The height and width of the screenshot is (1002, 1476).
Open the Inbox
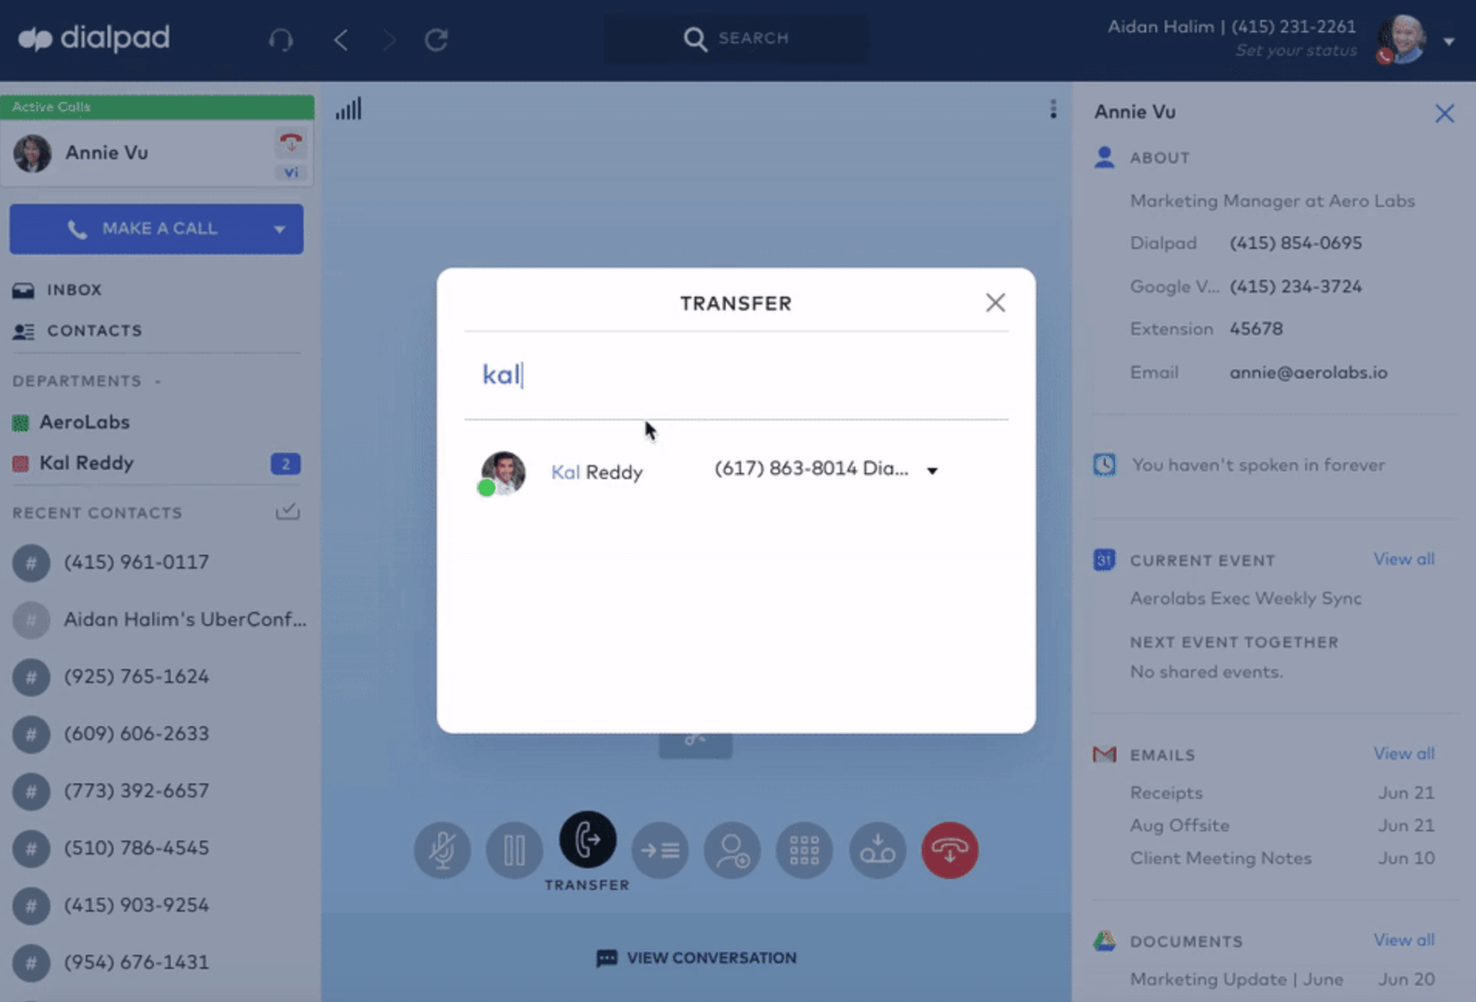point(75,290)
